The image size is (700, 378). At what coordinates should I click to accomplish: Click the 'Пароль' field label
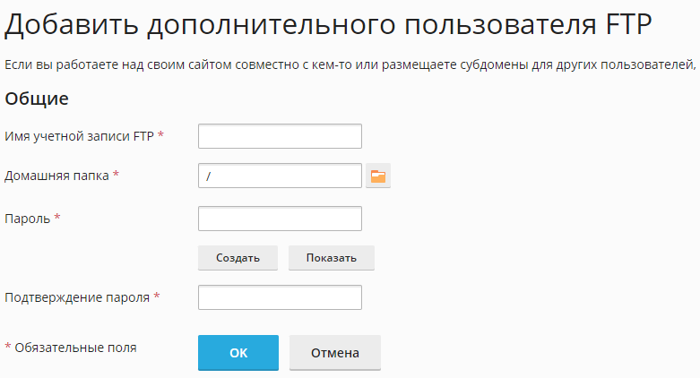click(28, 218)
